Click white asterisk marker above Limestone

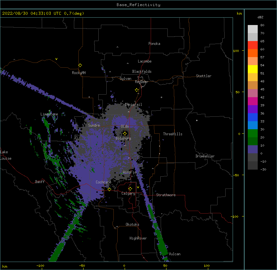pyautogui.click(x=49, y=111)
